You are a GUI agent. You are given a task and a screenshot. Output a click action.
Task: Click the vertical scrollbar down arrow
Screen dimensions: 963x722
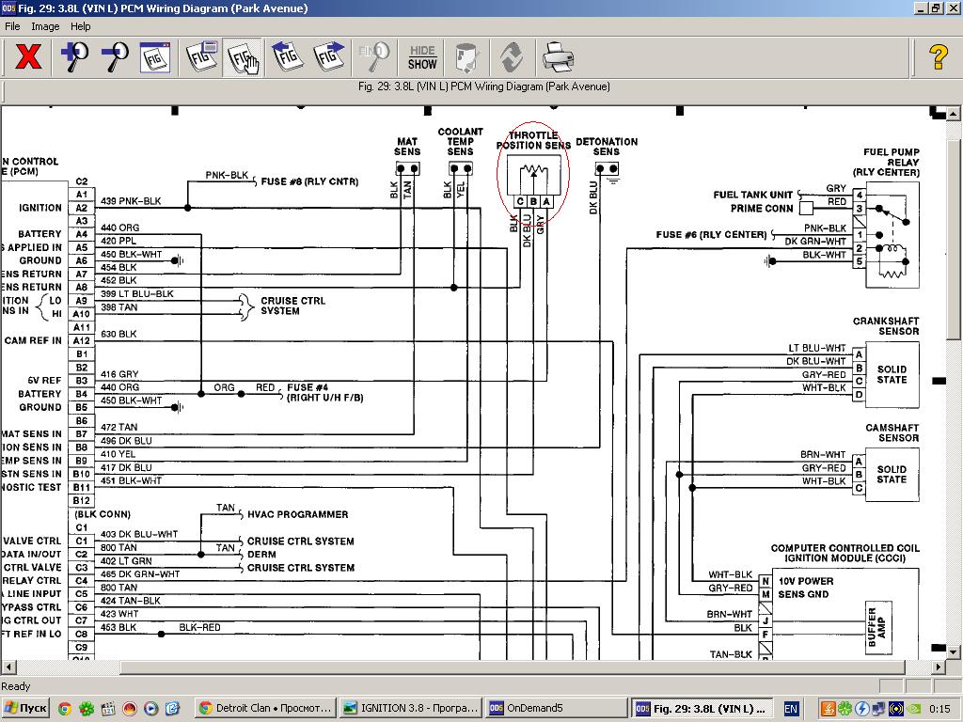pos(954,651)
